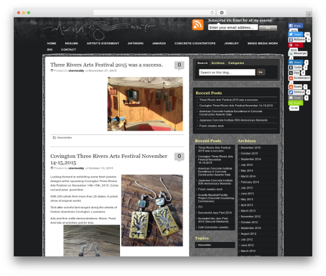Open the ARTWORK menu item
The height and width of the screenshot is (276, 326).
136,44
